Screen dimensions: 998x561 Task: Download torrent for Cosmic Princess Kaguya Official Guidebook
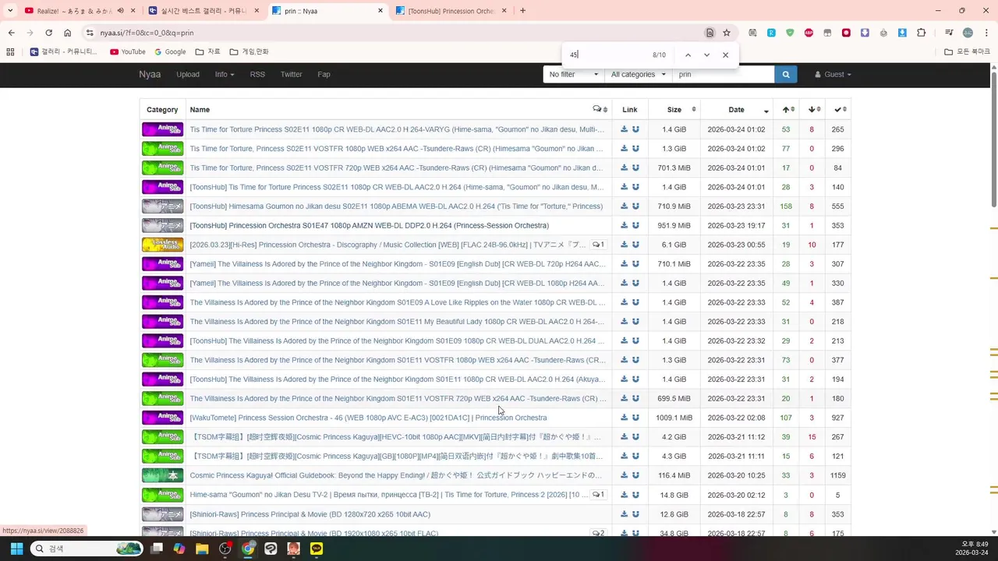click(624, 475)
